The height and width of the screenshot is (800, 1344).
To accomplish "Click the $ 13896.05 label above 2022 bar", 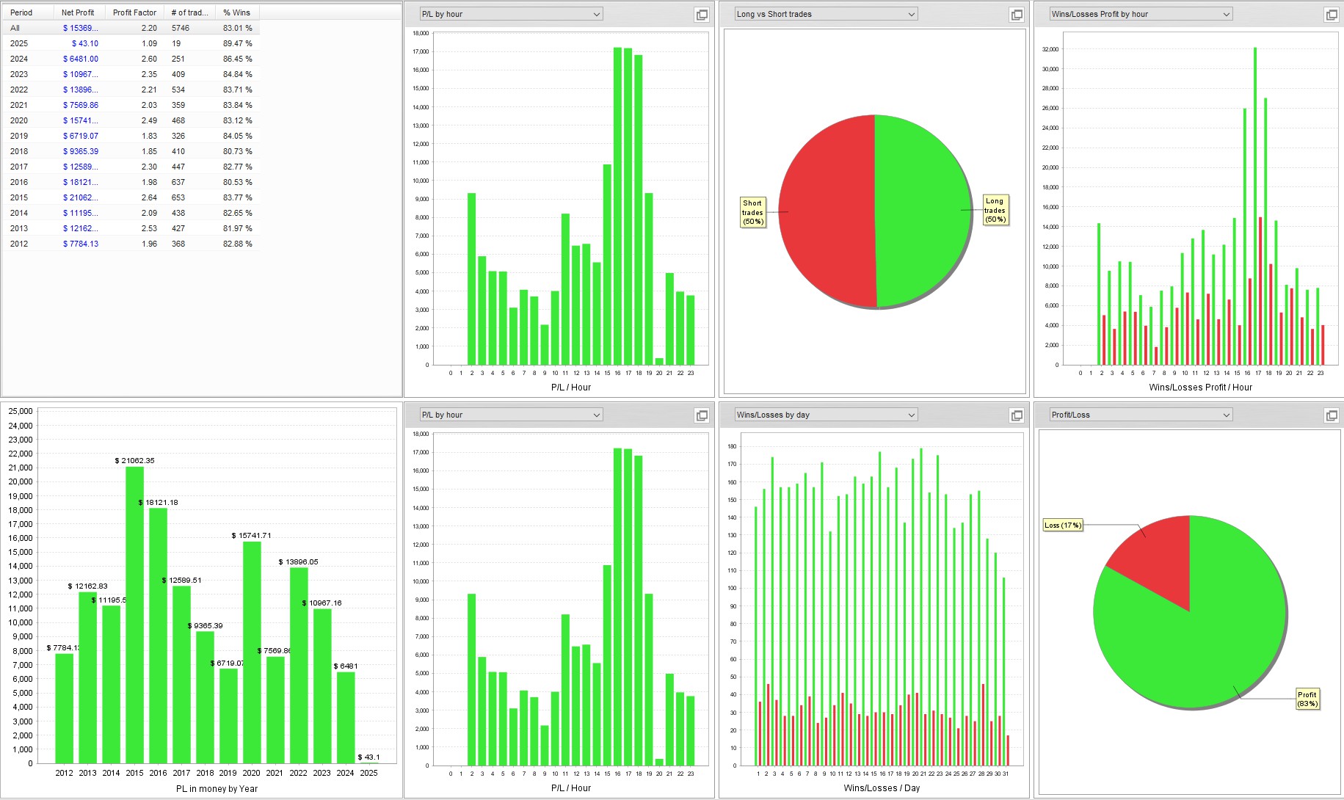I will pos(299,562).
